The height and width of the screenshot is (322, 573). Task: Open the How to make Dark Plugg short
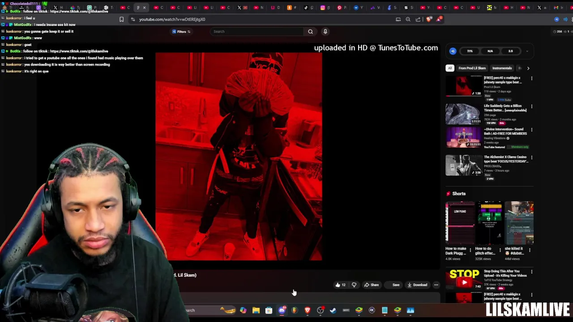coord(460,223)
